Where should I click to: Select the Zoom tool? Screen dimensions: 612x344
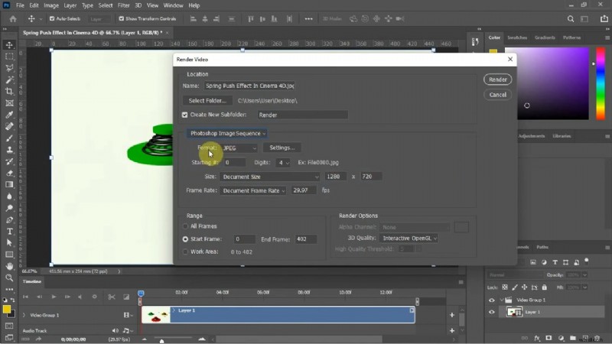tap(9, 278)
